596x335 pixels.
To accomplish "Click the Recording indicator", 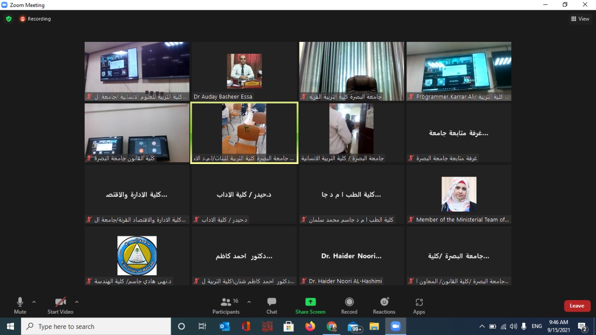I will click(x=35, y=19).
